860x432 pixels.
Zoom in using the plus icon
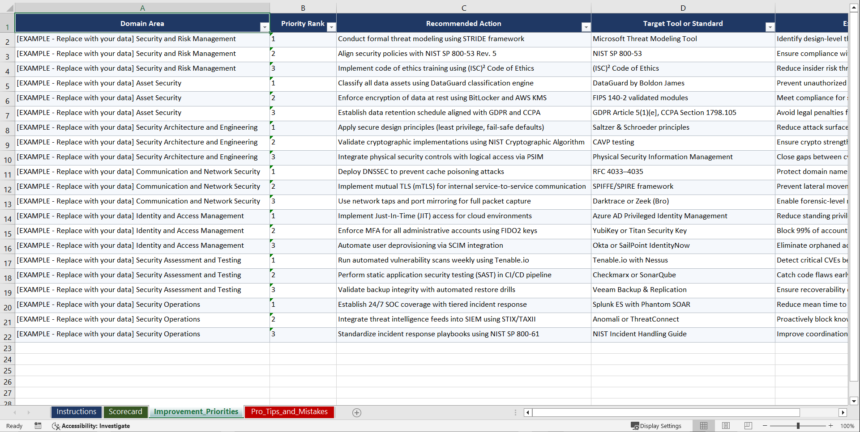(831, 426)
